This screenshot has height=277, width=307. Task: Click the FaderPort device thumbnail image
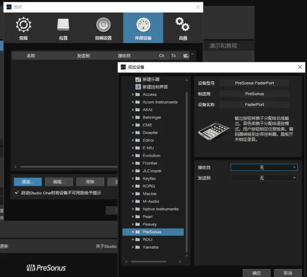pyautogui.click(x=214, y=132)
